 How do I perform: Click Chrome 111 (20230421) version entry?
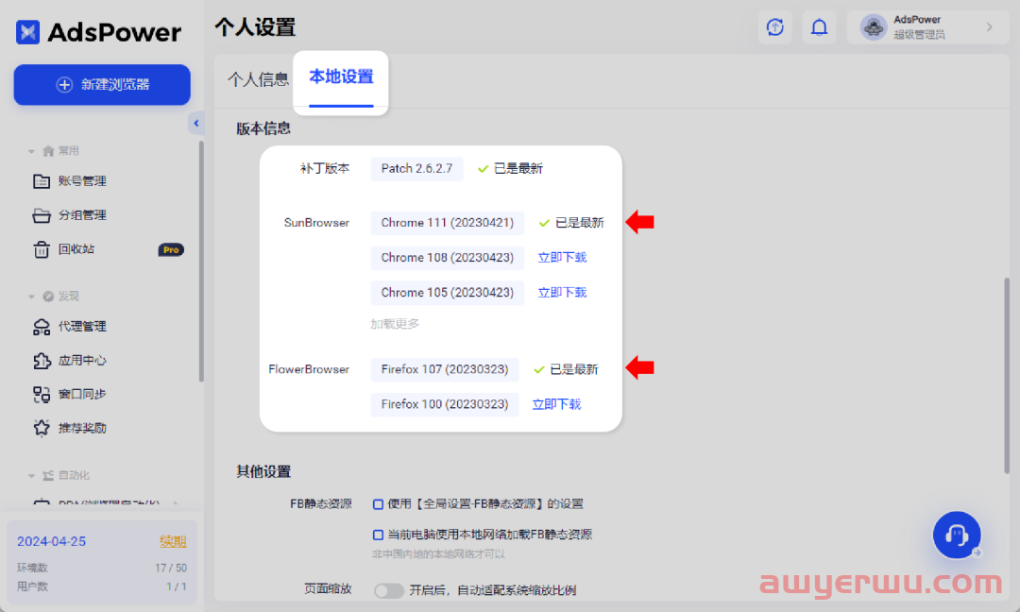coord(448,223)
